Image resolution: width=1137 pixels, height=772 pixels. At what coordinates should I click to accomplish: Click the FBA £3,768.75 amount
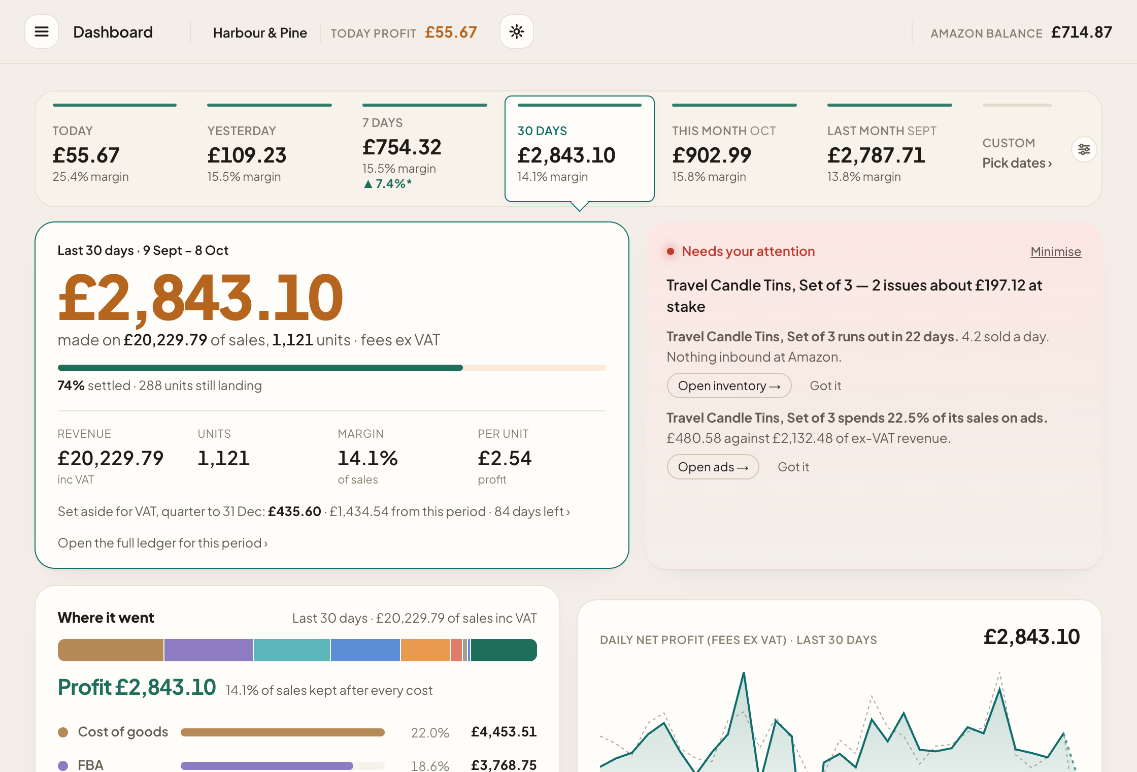point(504,765)
